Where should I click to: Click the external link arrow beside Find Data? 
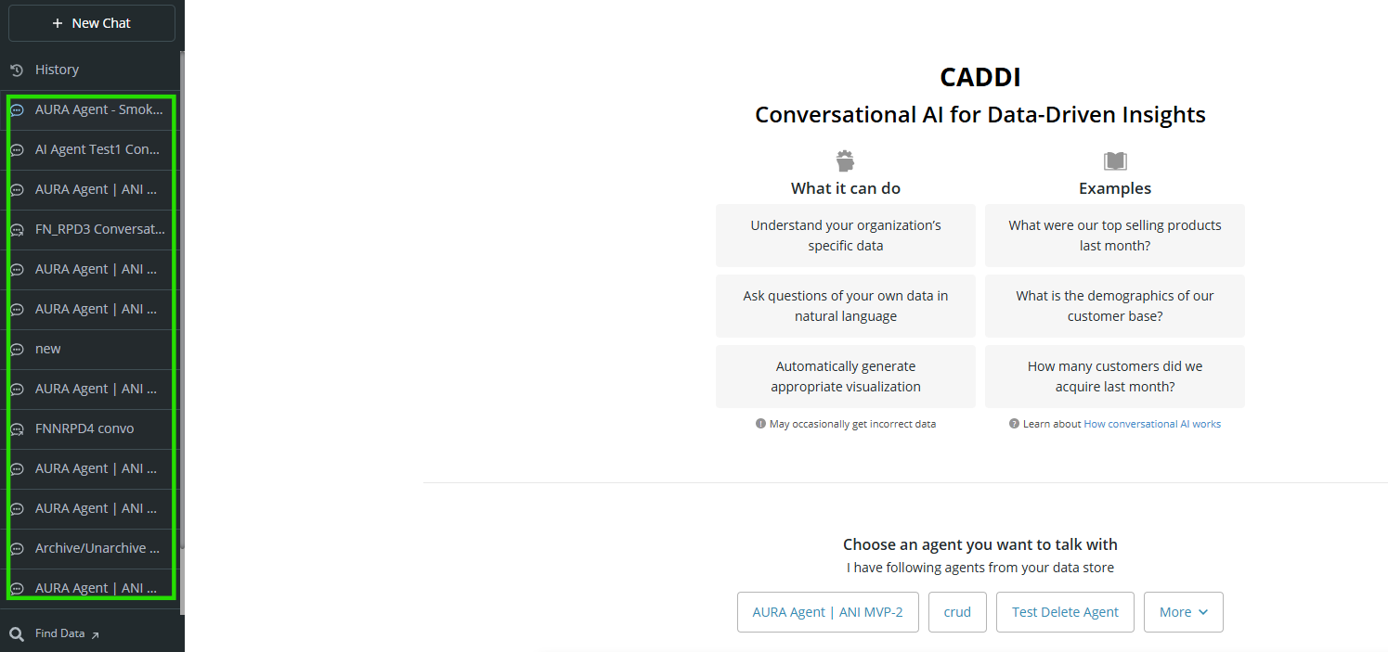point(95,634)
